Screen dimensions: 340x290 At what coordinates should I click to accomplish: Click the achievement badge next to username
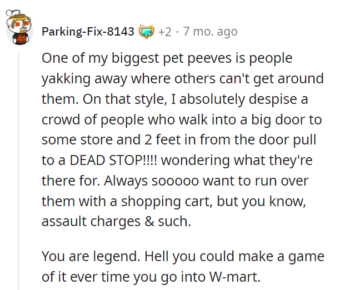pos(146,32)
